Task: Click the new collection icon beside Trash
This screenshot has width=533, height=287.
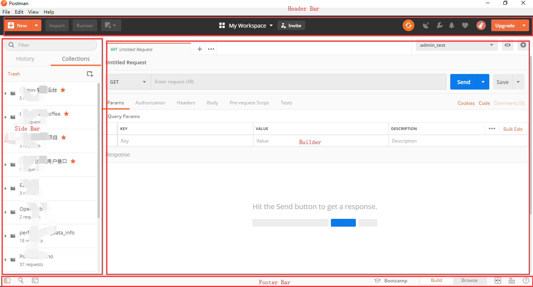Action: point(90,74)
